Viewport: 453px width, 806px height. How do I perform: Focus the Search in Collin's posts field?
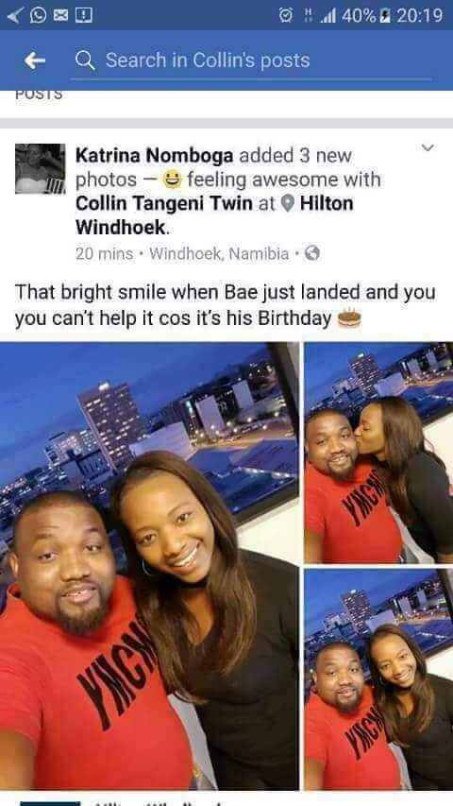[250, 61]
